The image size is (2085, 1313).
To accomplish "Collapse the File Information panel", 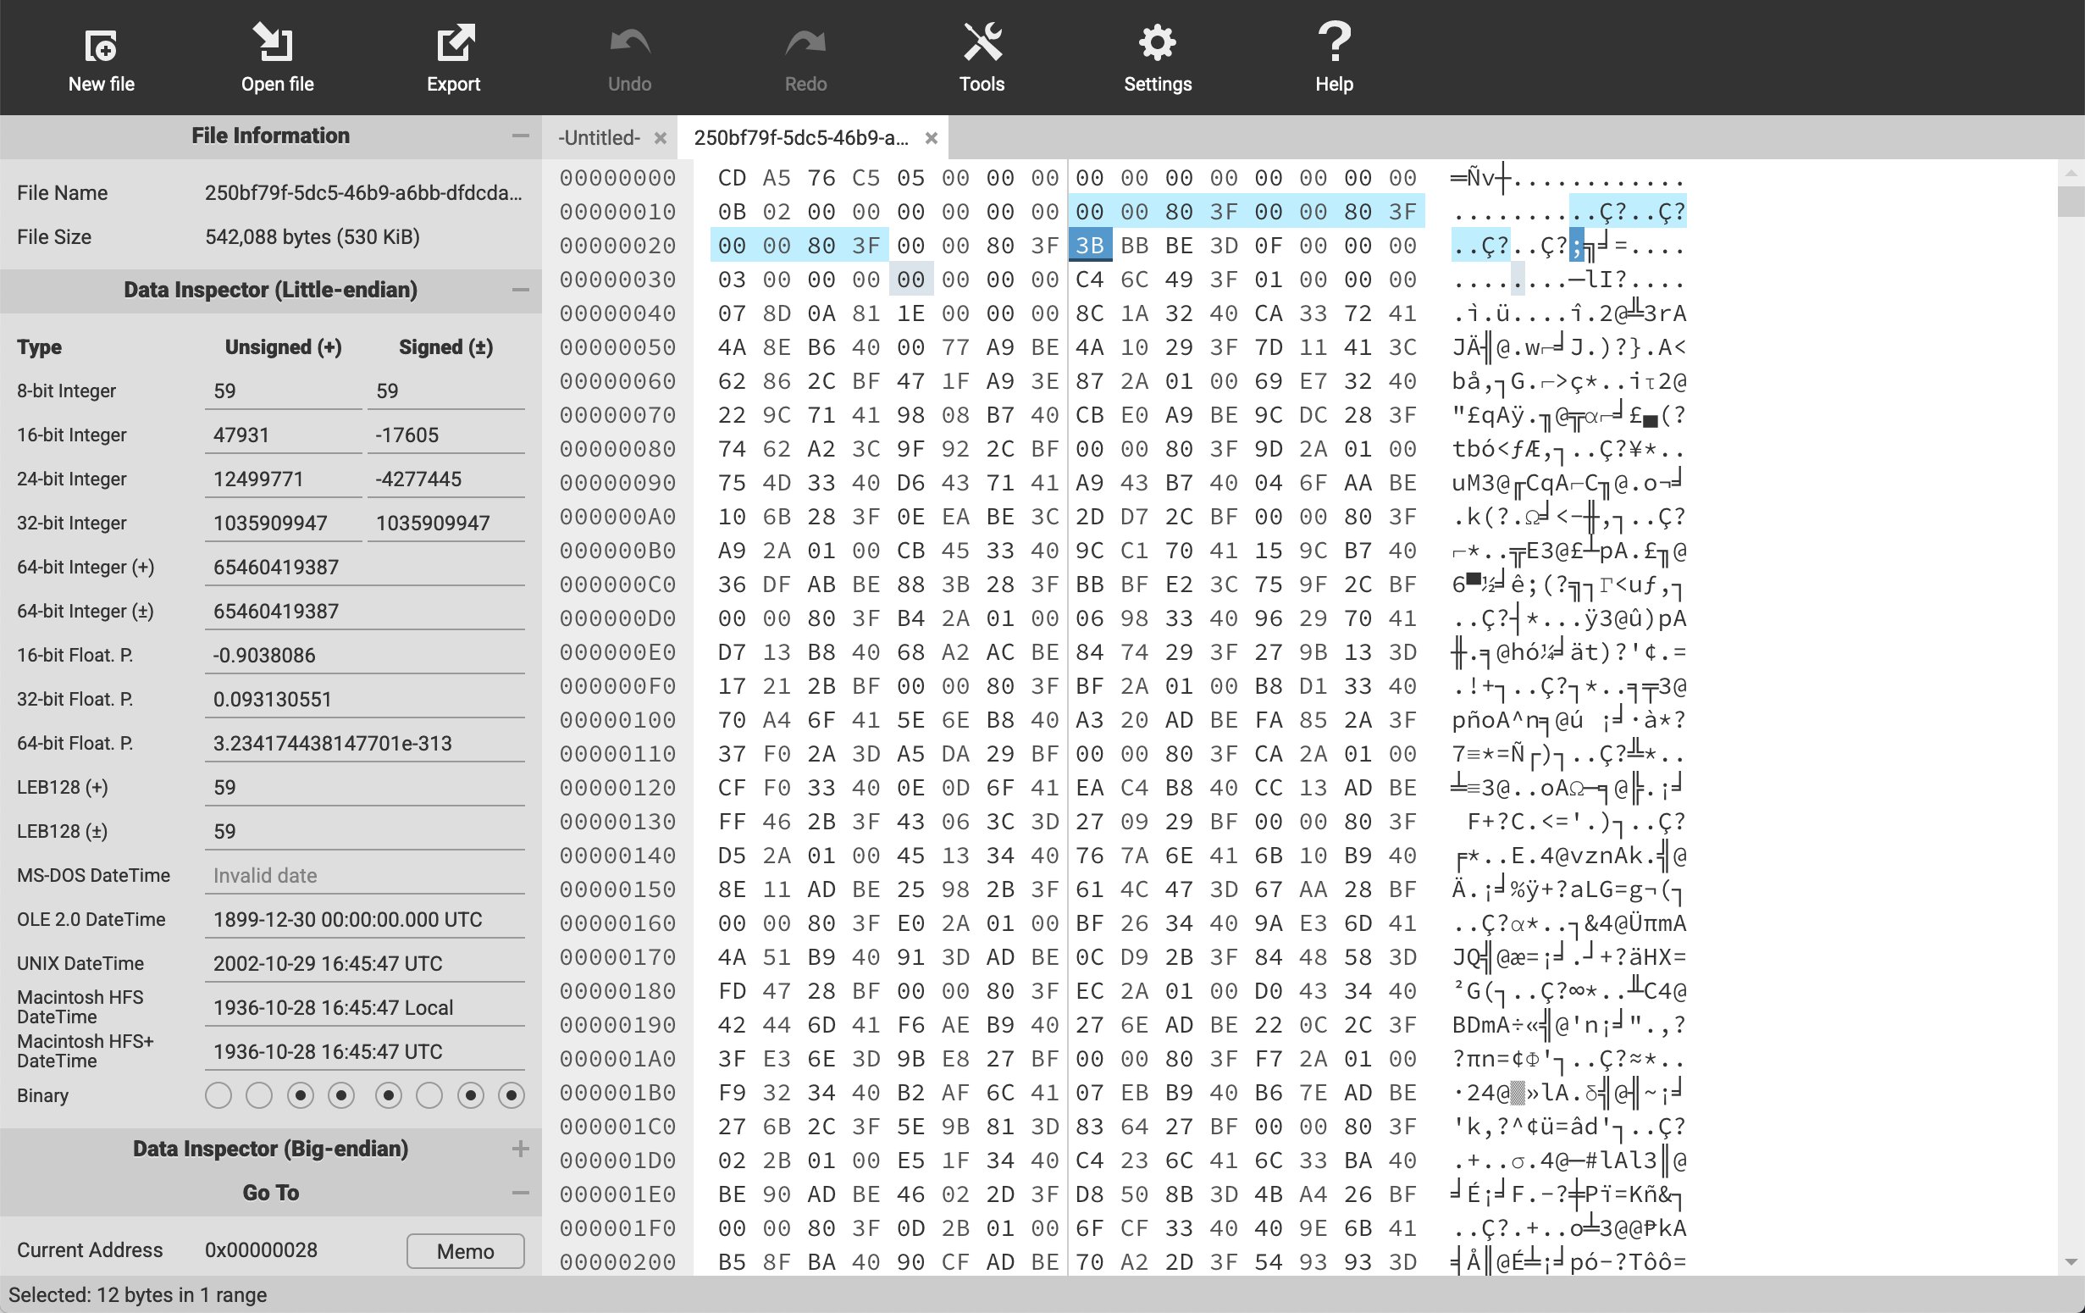I will (x=519, y=136).
